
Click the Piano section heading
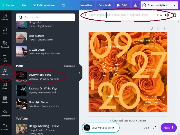pyautogui.click(x=20, y=66)
